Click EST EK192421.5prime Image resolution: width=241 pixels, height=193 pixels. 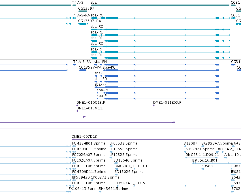point(199,149)
